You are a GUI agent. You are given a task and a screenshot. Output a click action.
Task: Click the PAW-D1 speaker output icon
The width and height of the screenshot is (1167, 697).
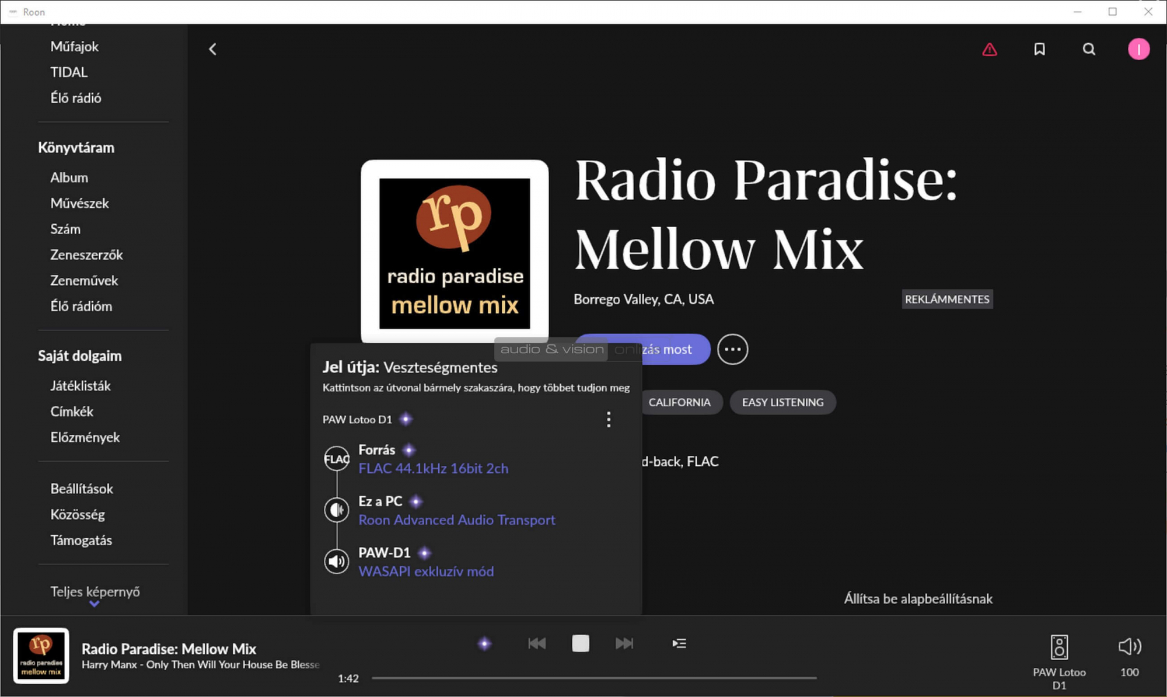(x=337, y=562)
